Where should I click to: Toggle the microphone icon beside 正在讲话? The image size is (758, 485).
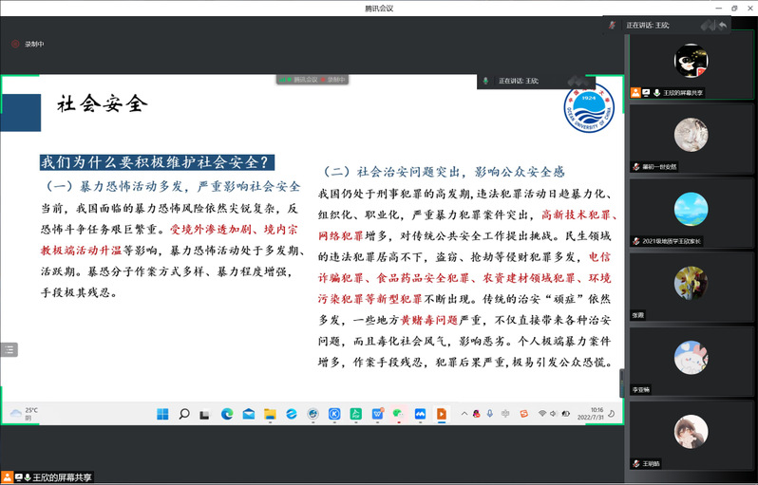pos(486,81)
